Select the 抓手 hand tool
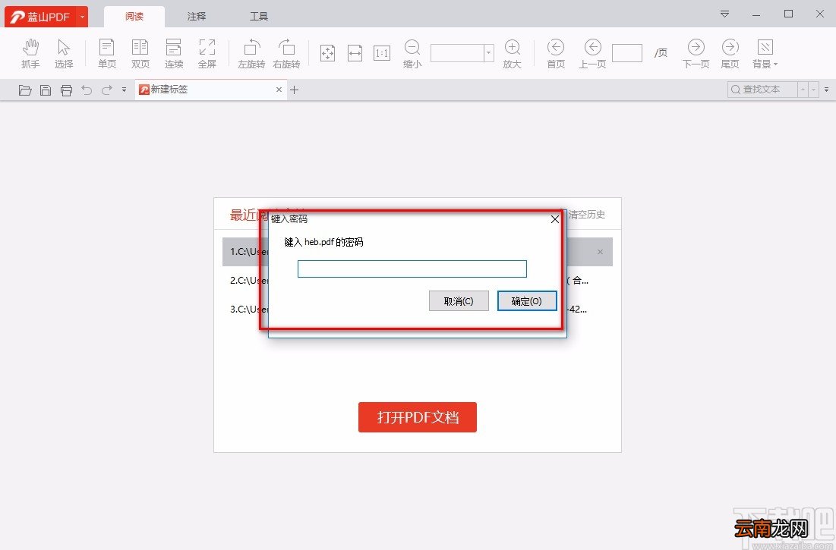The width and height of the screenshot is (836, 550). click(x=30, y=53)
